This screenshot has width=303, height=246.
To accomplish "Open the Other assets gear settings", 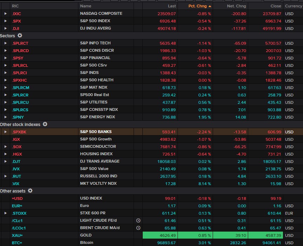I will click(x=30, y=191).
